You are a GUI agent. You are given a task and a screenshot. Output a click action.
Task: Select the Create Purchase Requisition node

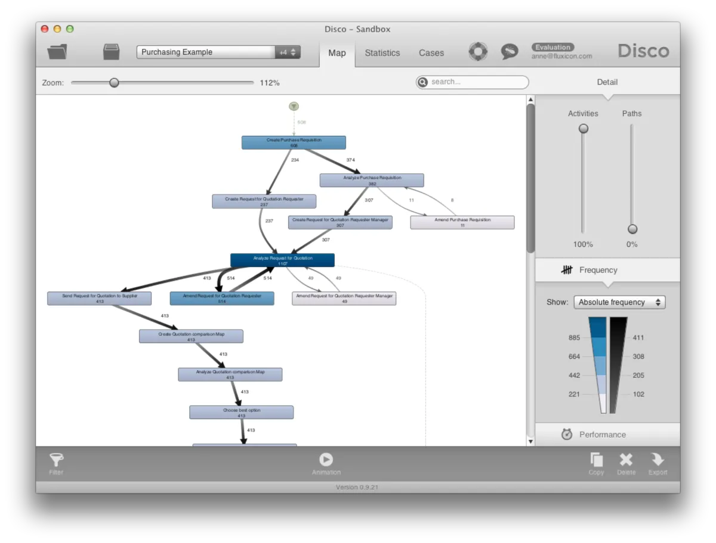point(294,142)
